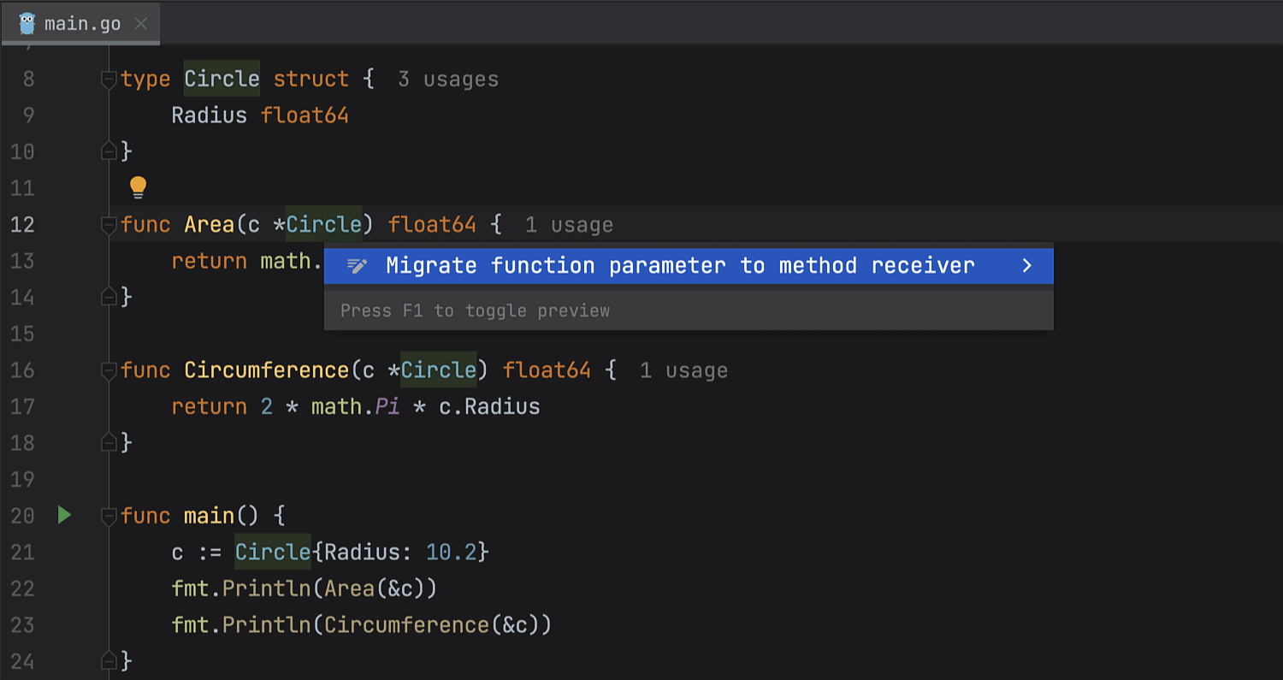Run main with the green gutter arrow
This screenshot has width=1283, height=680.
click(64, 515)
